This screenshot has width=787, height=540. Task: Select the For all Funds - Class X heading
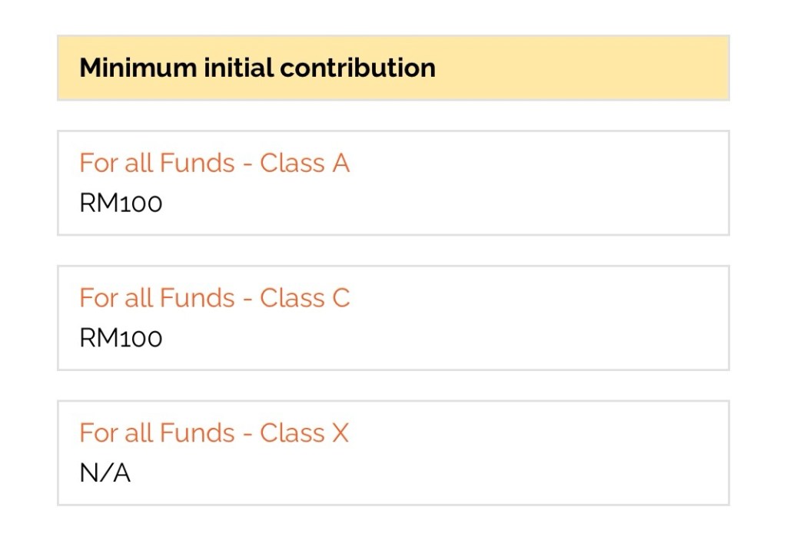[x=214, y=433]
